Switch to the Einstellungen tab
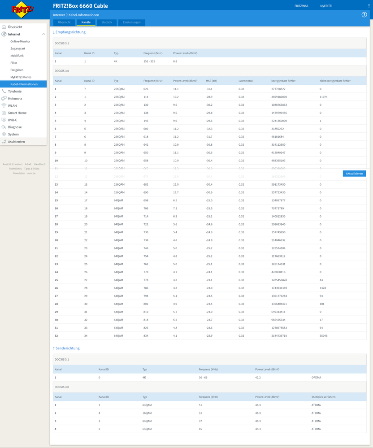The image size is (373, 448). [x=132, y=22]
